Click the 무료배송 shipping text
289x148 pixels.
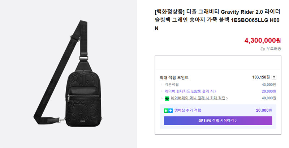(274, 49)
